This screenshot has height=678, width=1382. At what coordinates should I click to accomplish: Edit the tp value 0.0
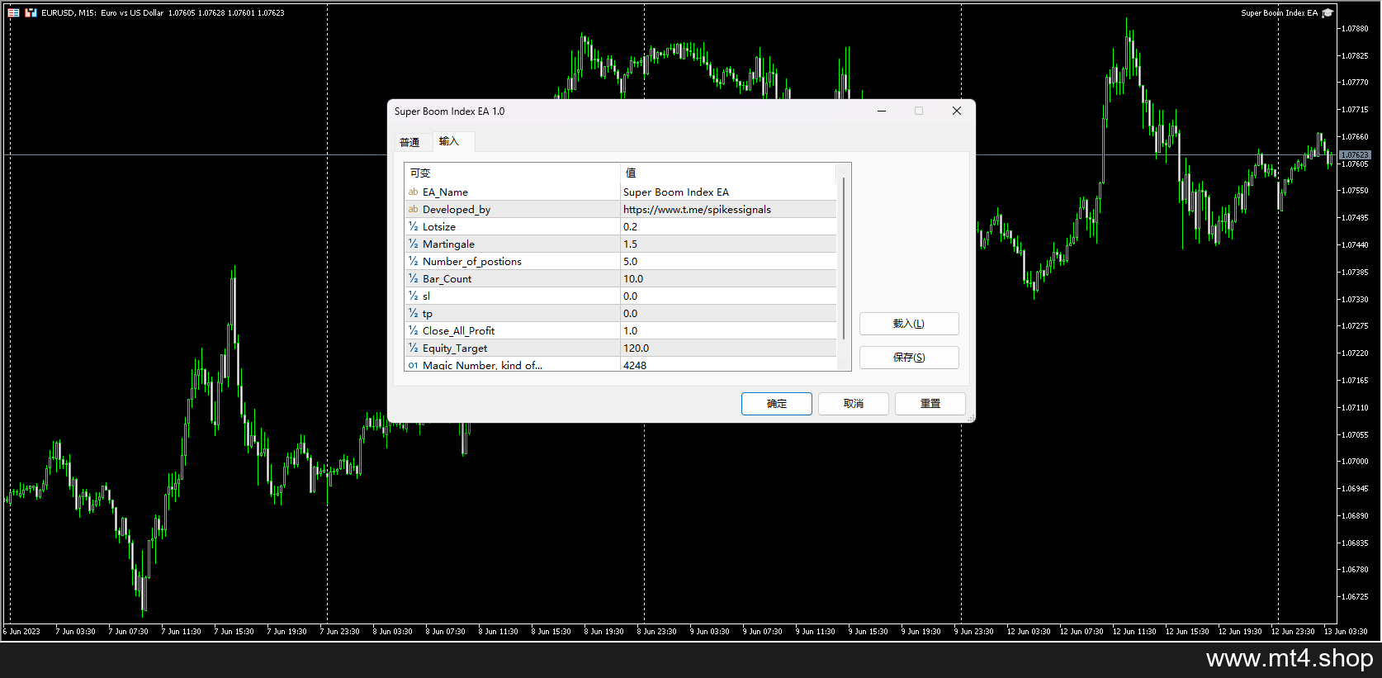pos(728,314)
